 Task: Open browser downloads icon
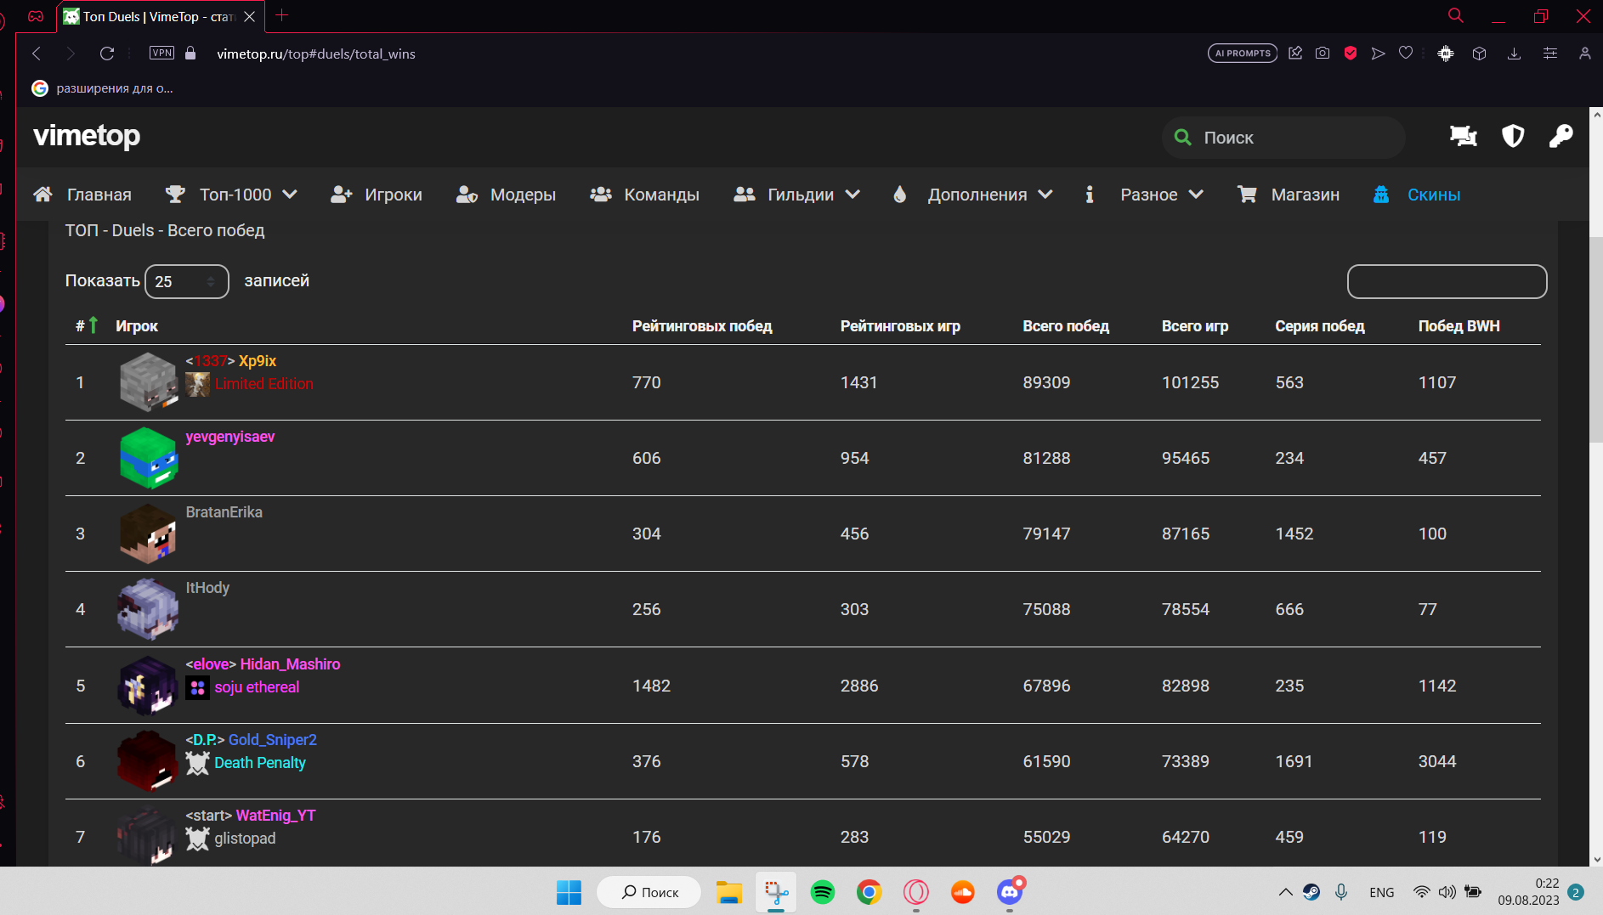pyautogui.click(x=1514, y=54)
